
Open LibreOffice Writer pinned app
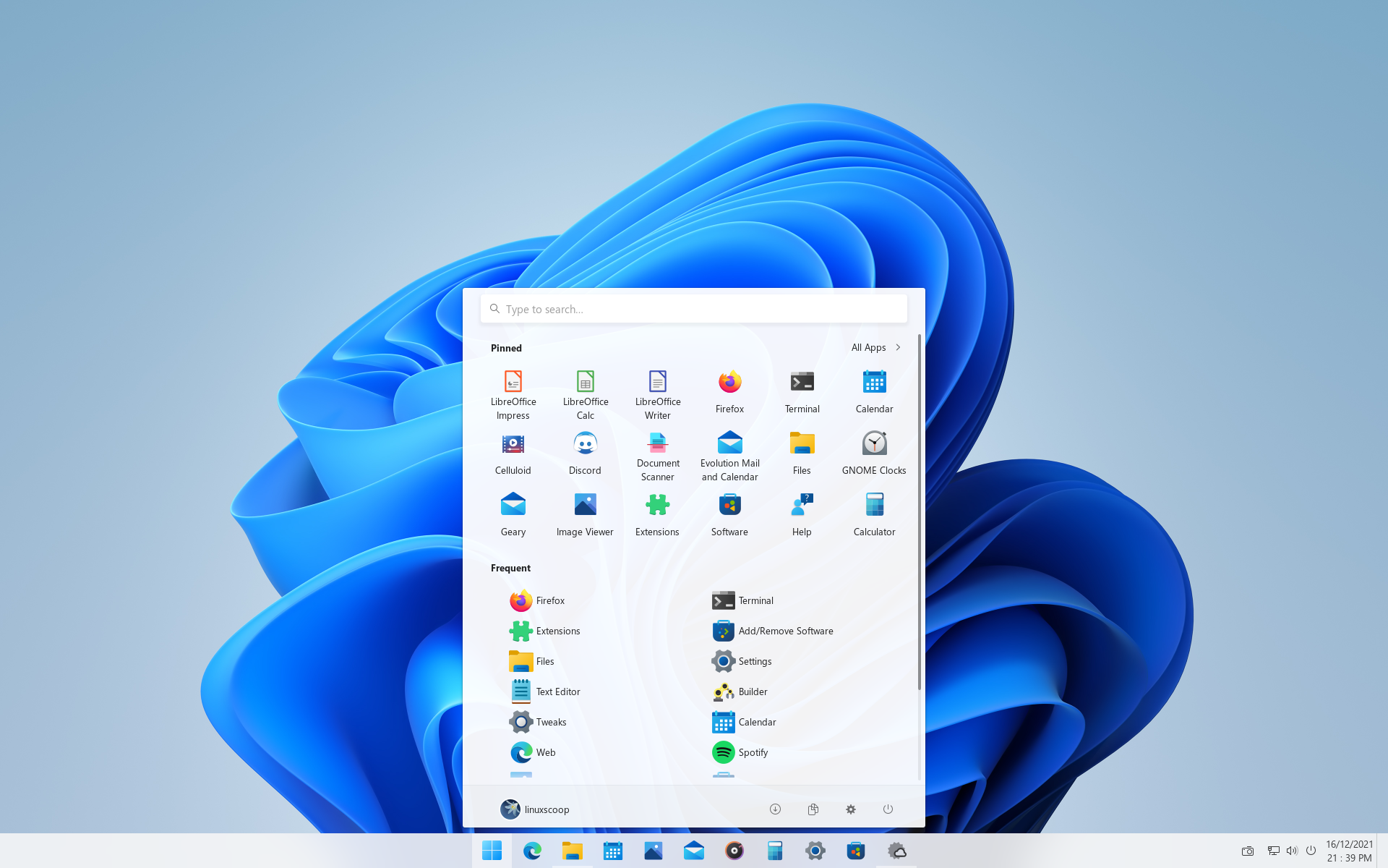(x=658, y=395)
